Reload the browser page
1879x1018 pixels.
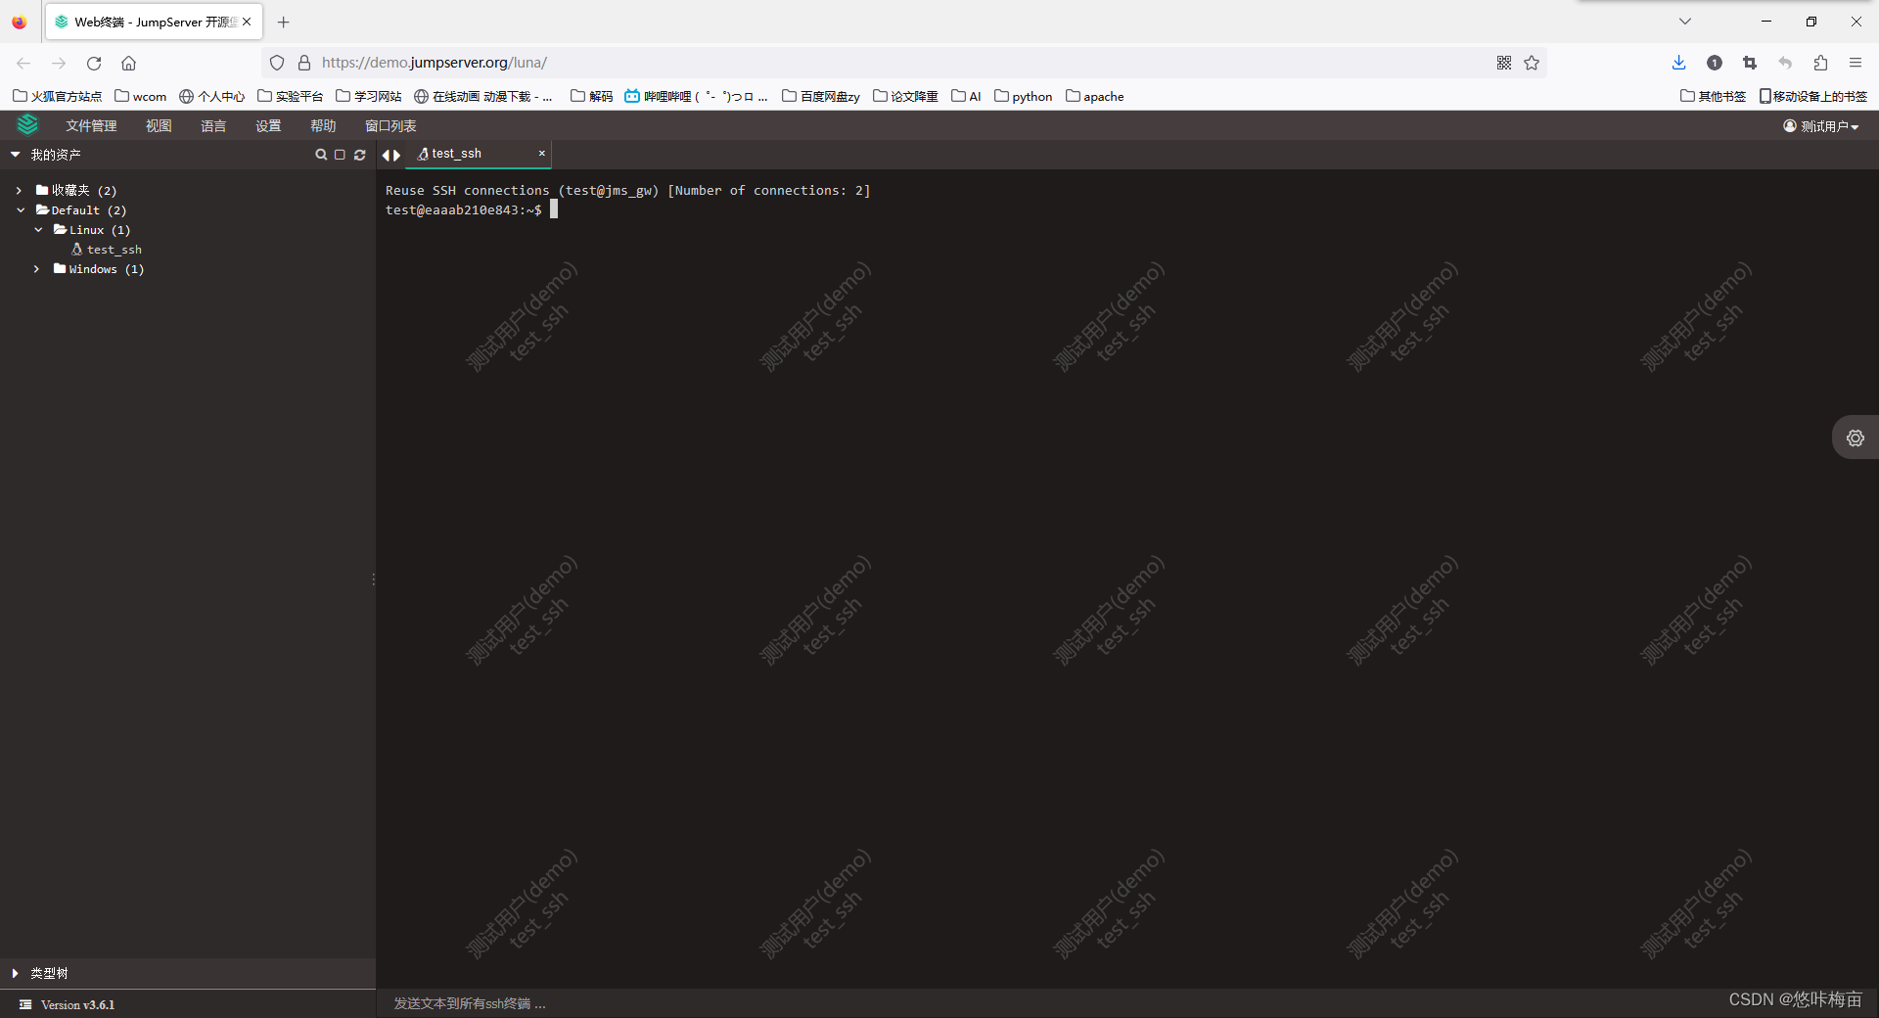click(94, 63)
